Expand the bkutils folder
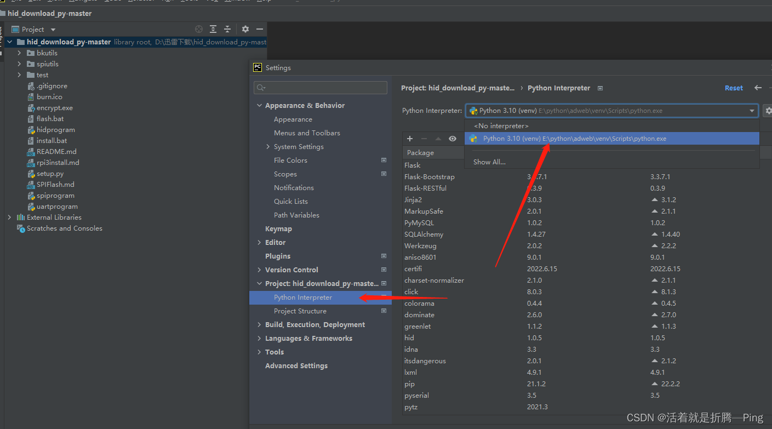 [x=19, y=53]
